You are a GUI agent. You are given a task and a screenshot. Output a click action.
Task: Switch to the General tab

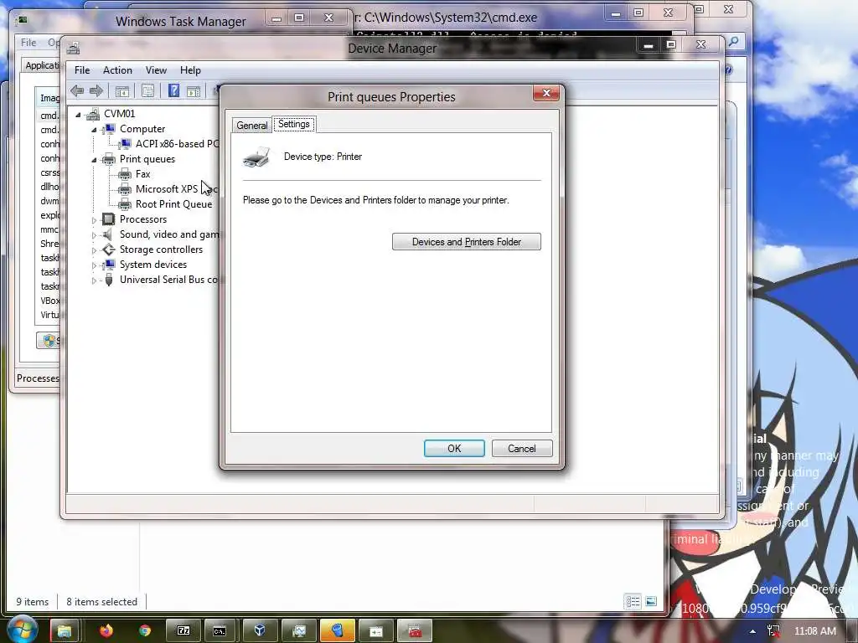pos(251,126)
